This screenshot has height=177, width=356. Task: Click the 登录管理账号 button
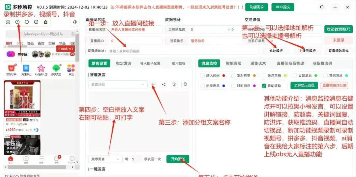(x=338, y=29)
